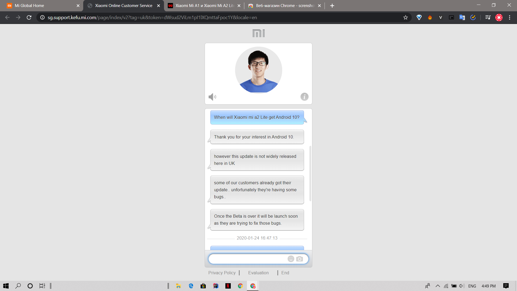This screenshot has height=291, width=517.
Task: Open the agent info icon
Action: 304,97
